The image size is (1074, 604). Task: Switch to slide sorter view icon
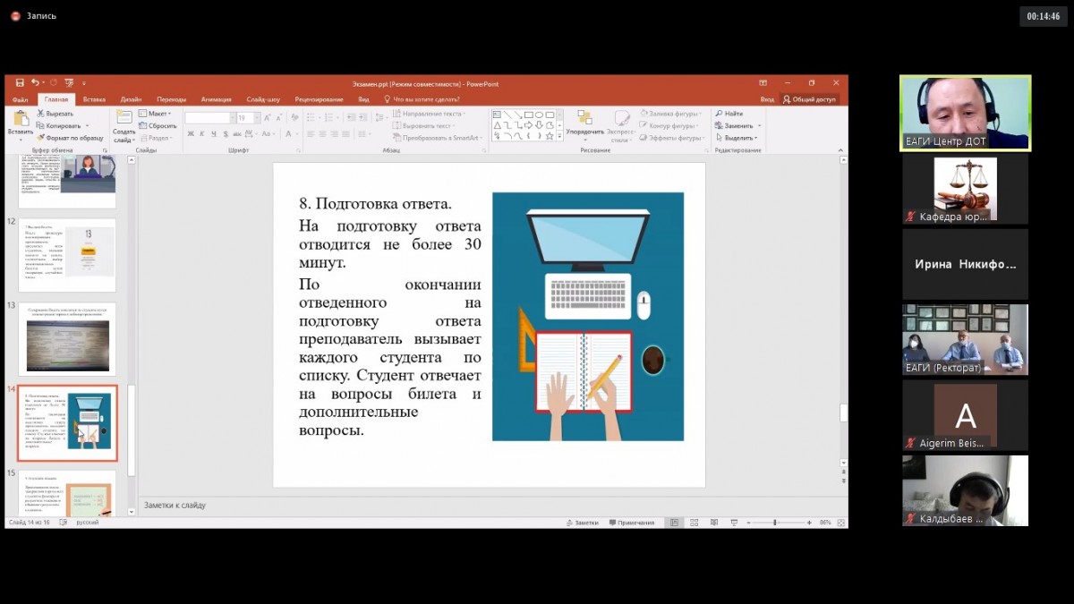tap(694, 523)
